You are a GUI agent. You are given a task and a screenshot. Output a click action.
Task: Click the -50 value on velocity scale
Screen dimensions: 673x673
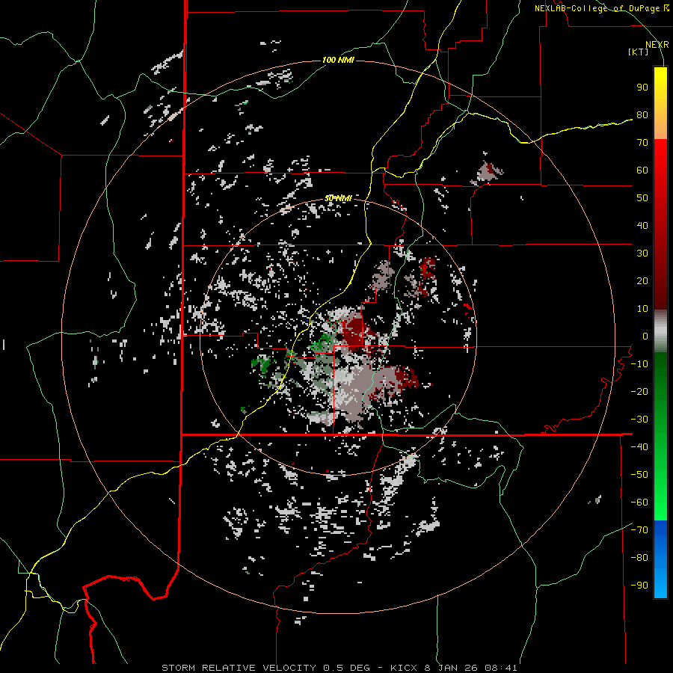639,475
